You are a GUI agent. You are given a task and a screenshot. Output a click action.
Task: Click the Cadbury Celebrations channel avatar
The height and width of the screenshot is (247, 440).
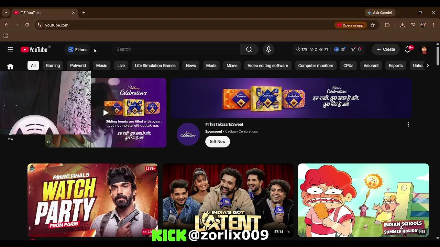click(x=188, y=134)
